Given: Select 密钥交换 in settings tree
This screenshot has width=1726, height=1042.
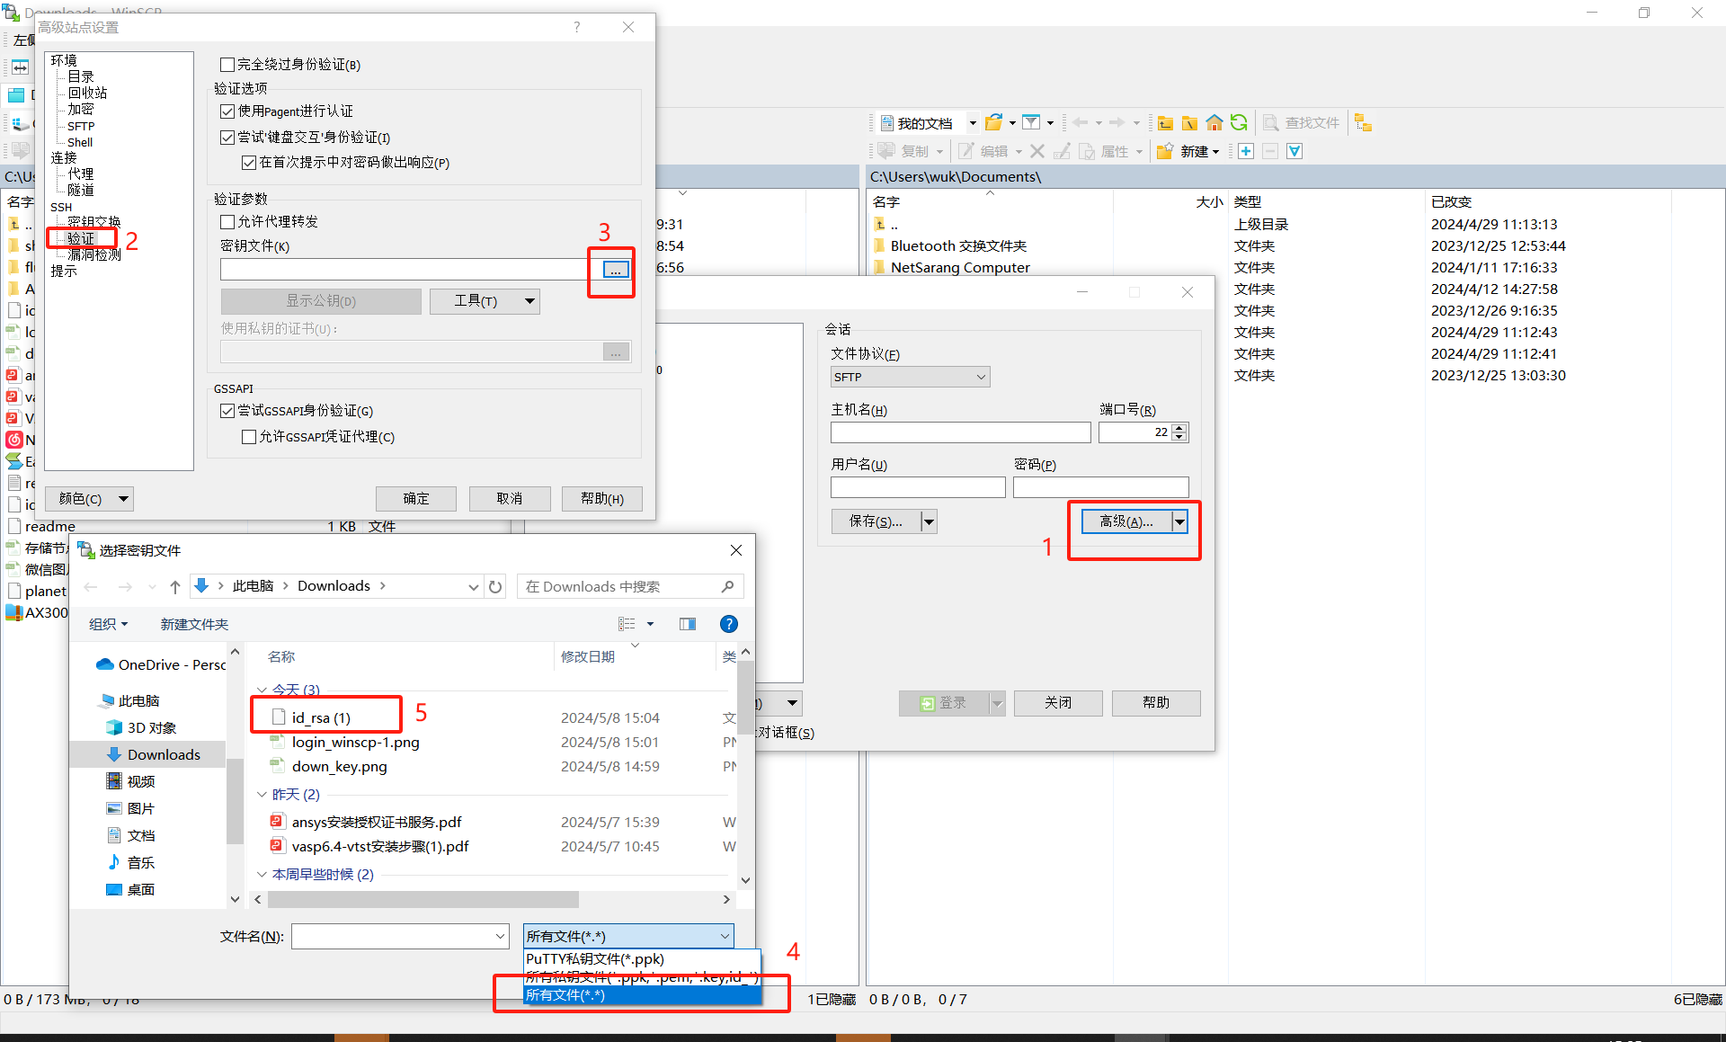Looking at the screenshot, I should [93, 222].
